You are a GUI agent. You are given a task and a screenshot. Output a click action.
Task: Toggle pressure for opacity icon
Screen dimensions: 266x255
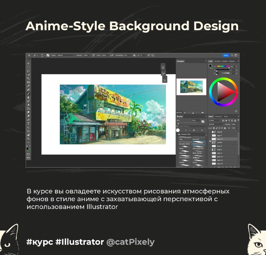(x=93, y=55)
